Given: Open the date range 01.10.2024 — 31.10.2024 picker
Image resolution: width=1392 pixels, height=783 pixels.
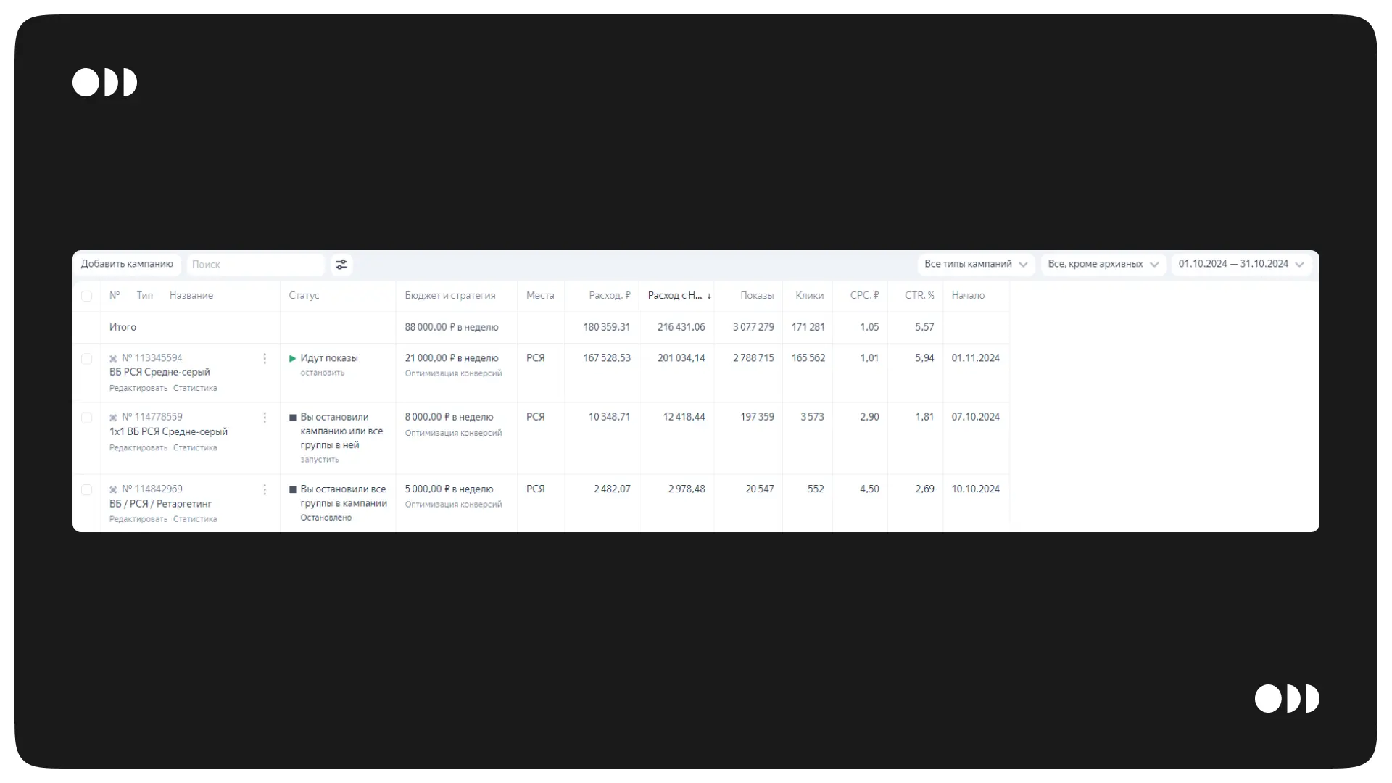Looking at the screenshot, I should 1240,265.
